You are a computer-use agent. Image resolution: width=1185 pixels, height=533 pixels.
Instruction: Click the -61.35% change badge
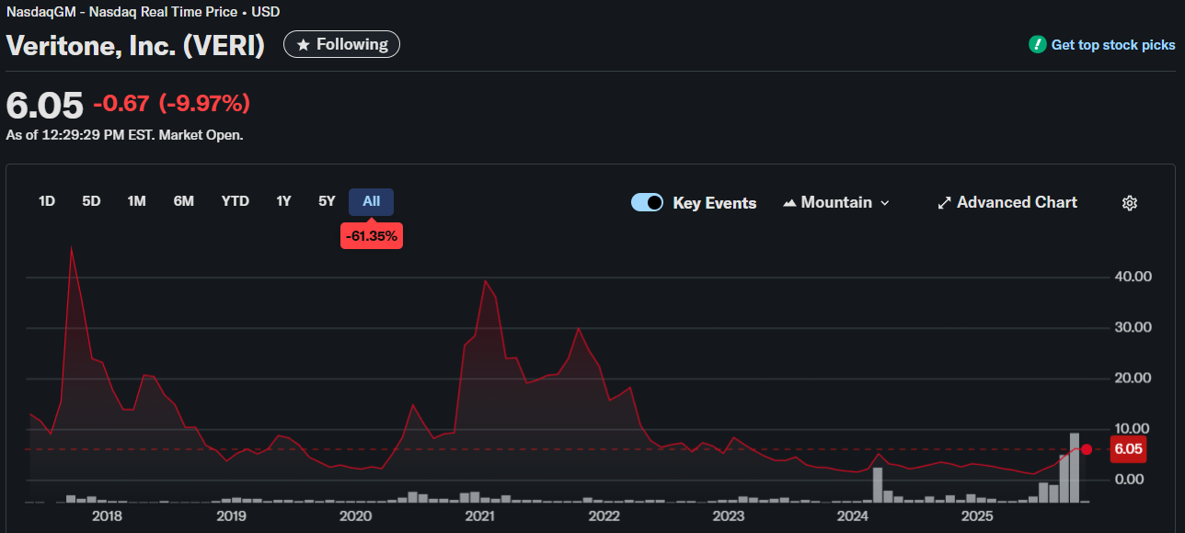click(372, 236)
